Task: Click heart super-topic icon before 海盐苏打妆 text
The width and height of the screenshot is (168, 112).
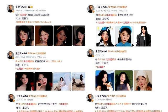Action: point(16,61)
